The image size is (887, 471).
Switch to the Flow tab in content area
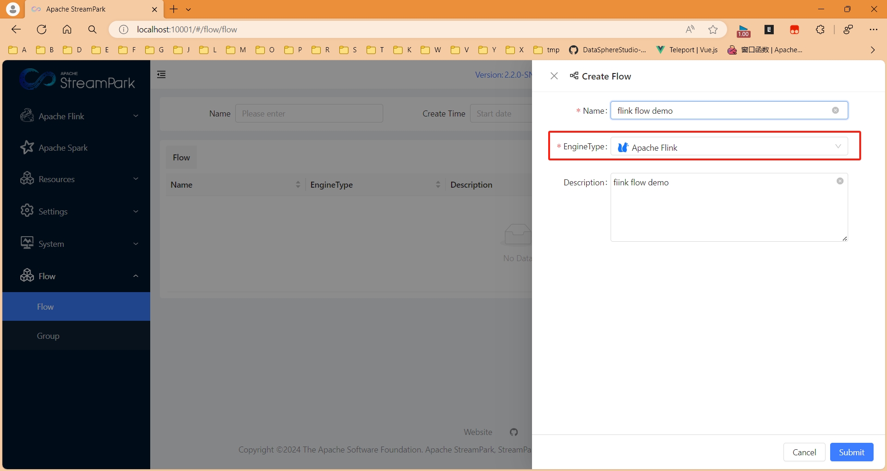181,157
